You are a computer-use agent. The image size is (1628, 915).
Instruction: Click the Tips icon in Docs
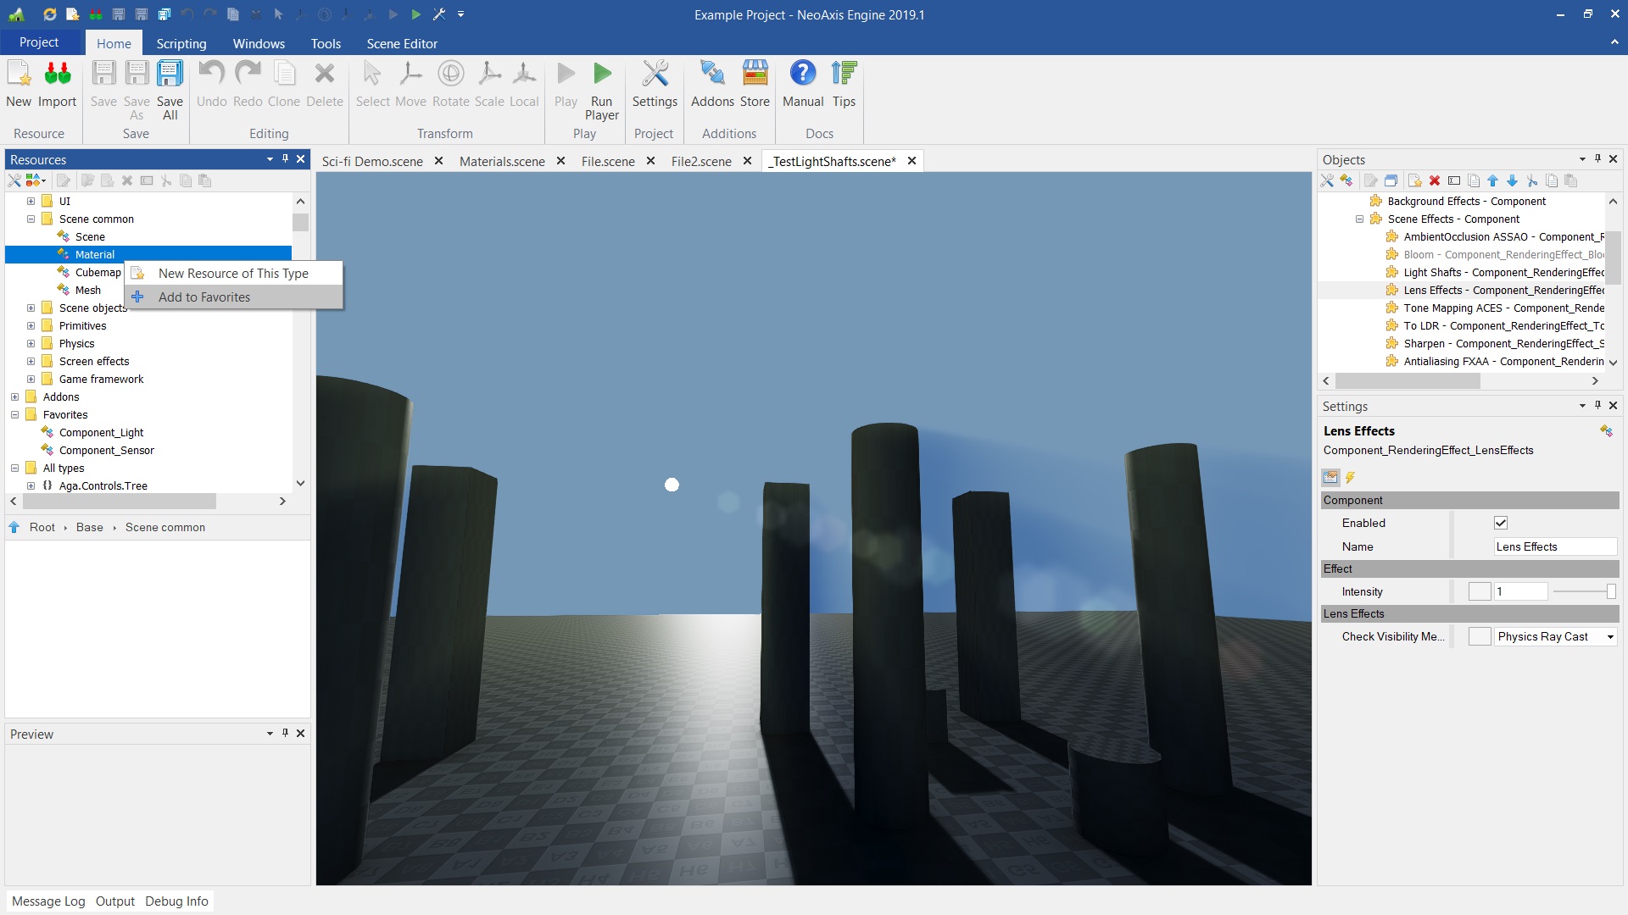pos(844,75)
